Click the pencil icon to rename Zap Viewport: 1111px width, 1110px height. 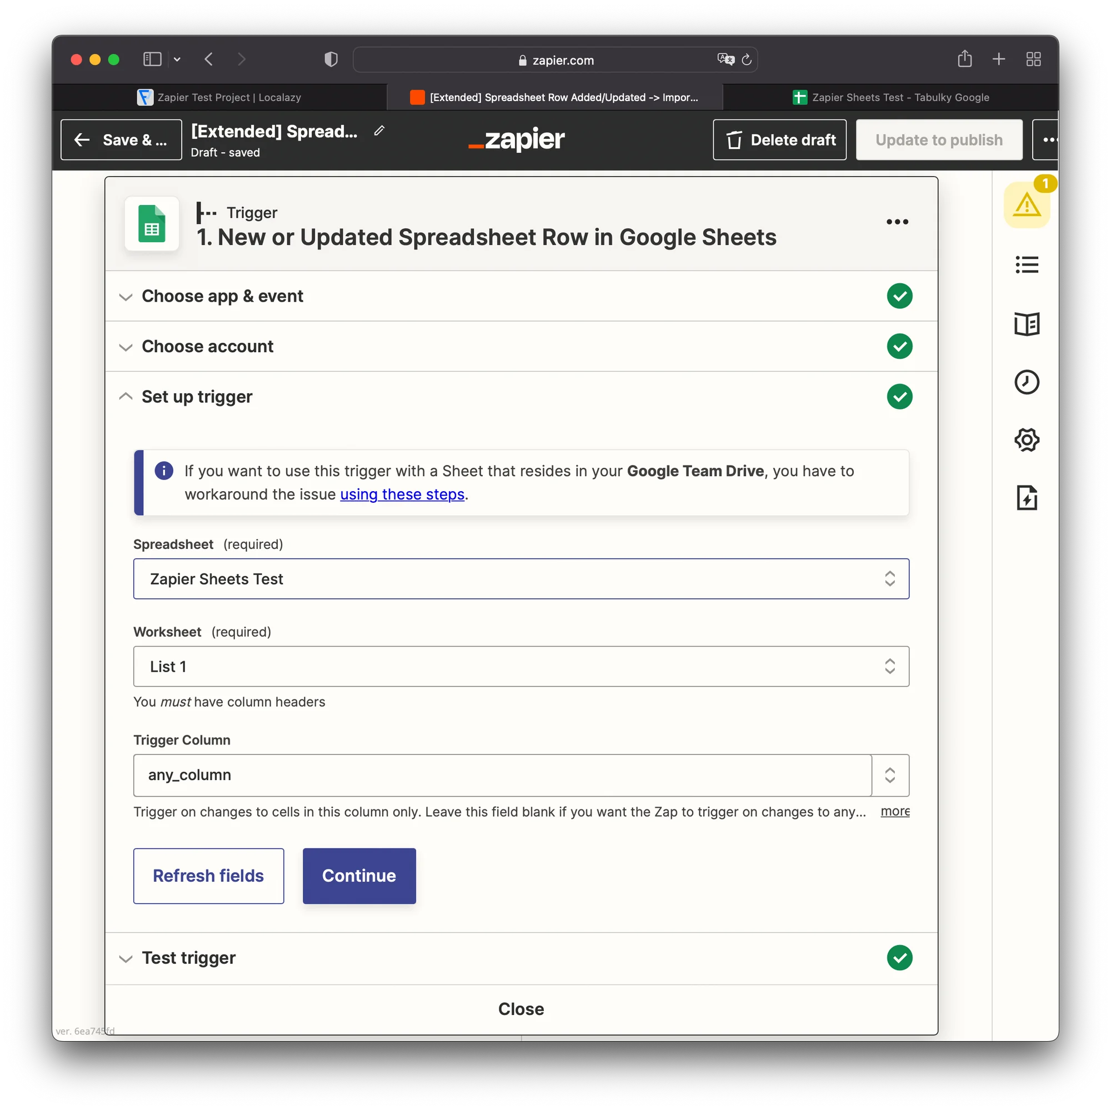point(379,131)
